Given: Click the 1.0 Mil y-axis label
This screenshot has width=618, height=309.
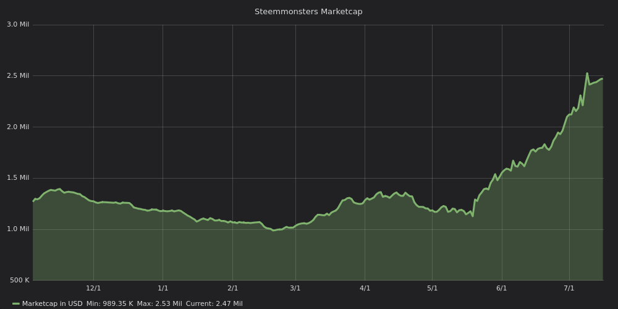Looking at the screenshot, I should (18, 229).
